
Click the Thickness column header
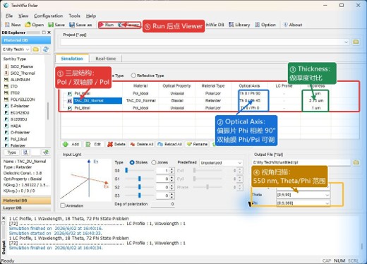click(315, 86)
